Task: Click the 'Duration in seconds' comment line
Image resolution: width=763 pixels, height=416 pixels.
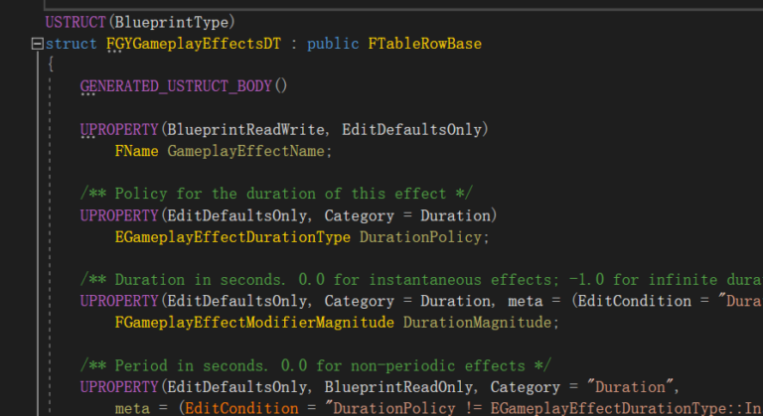Action: pyautogui.click(x=421, y=280)
